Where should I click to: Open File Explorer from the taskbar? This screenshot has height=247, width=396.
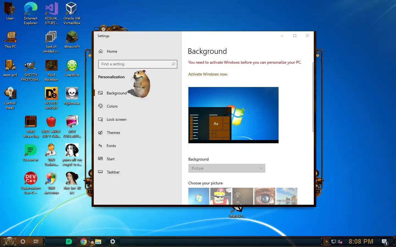pyautogui.click(x=98, y=242)
